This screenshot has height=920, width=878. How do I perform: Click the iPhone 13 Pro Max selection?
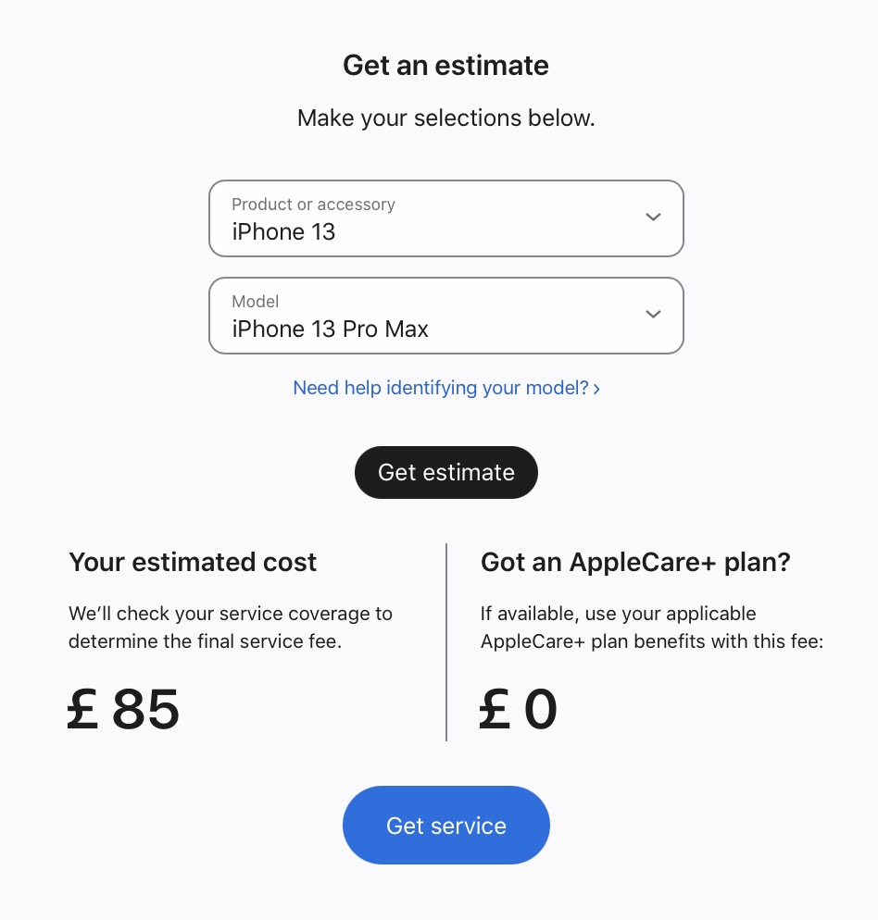(330, 329)
